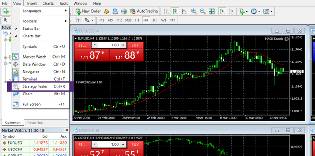Viewport: 315px width, 156px height.
Task: Switch to the Common tab in Navigator
Action: tap(13, 123)
